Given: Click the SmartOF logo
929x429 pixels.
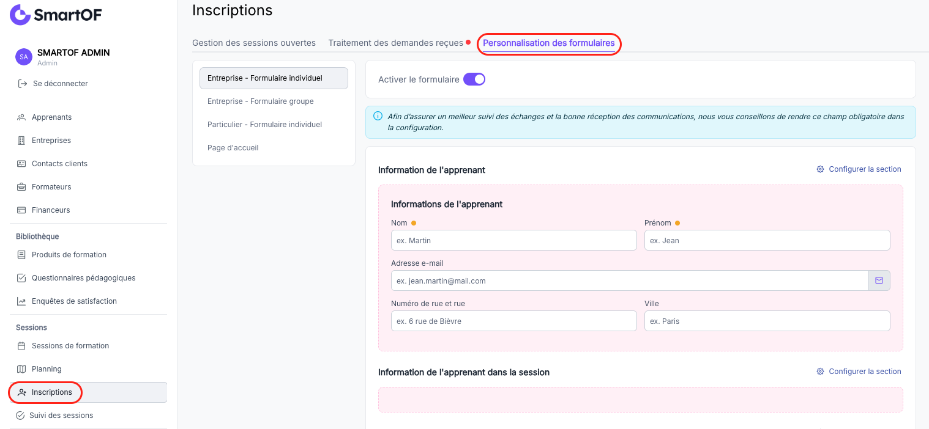Looking at the screenshot, I should pyautogui.click(x=56, y=15).
